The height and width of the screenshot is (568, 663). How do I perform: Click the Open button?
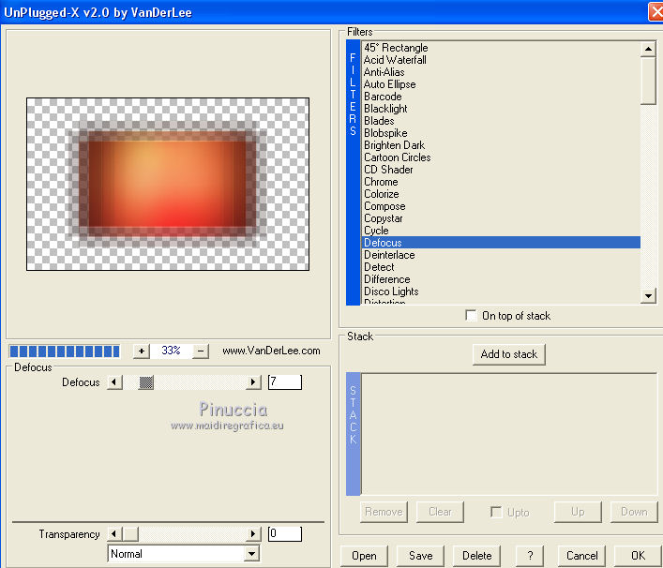tap(364, 555)
